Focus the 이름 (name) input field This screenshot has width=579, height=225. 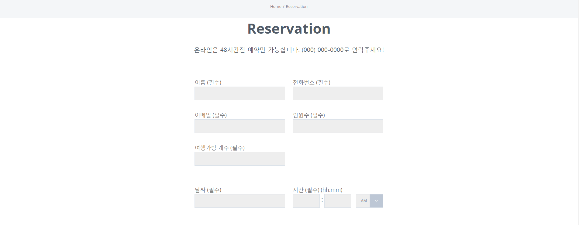(x=240, y=94)
